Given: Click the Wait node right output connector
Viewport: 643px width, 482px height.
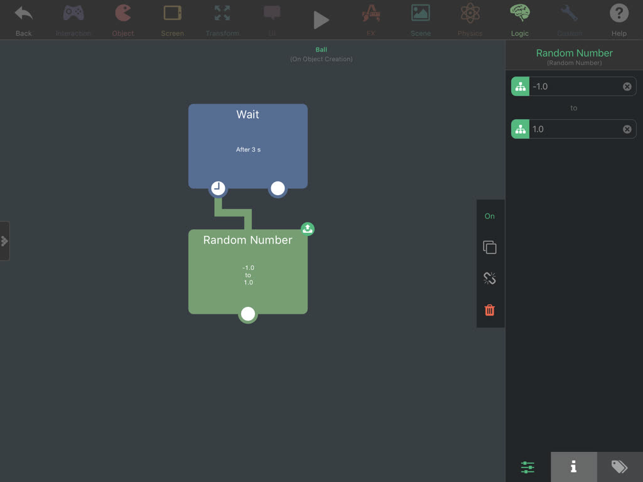Looking at the screenshot, I should pyautogui.click(x=278, y=188).
